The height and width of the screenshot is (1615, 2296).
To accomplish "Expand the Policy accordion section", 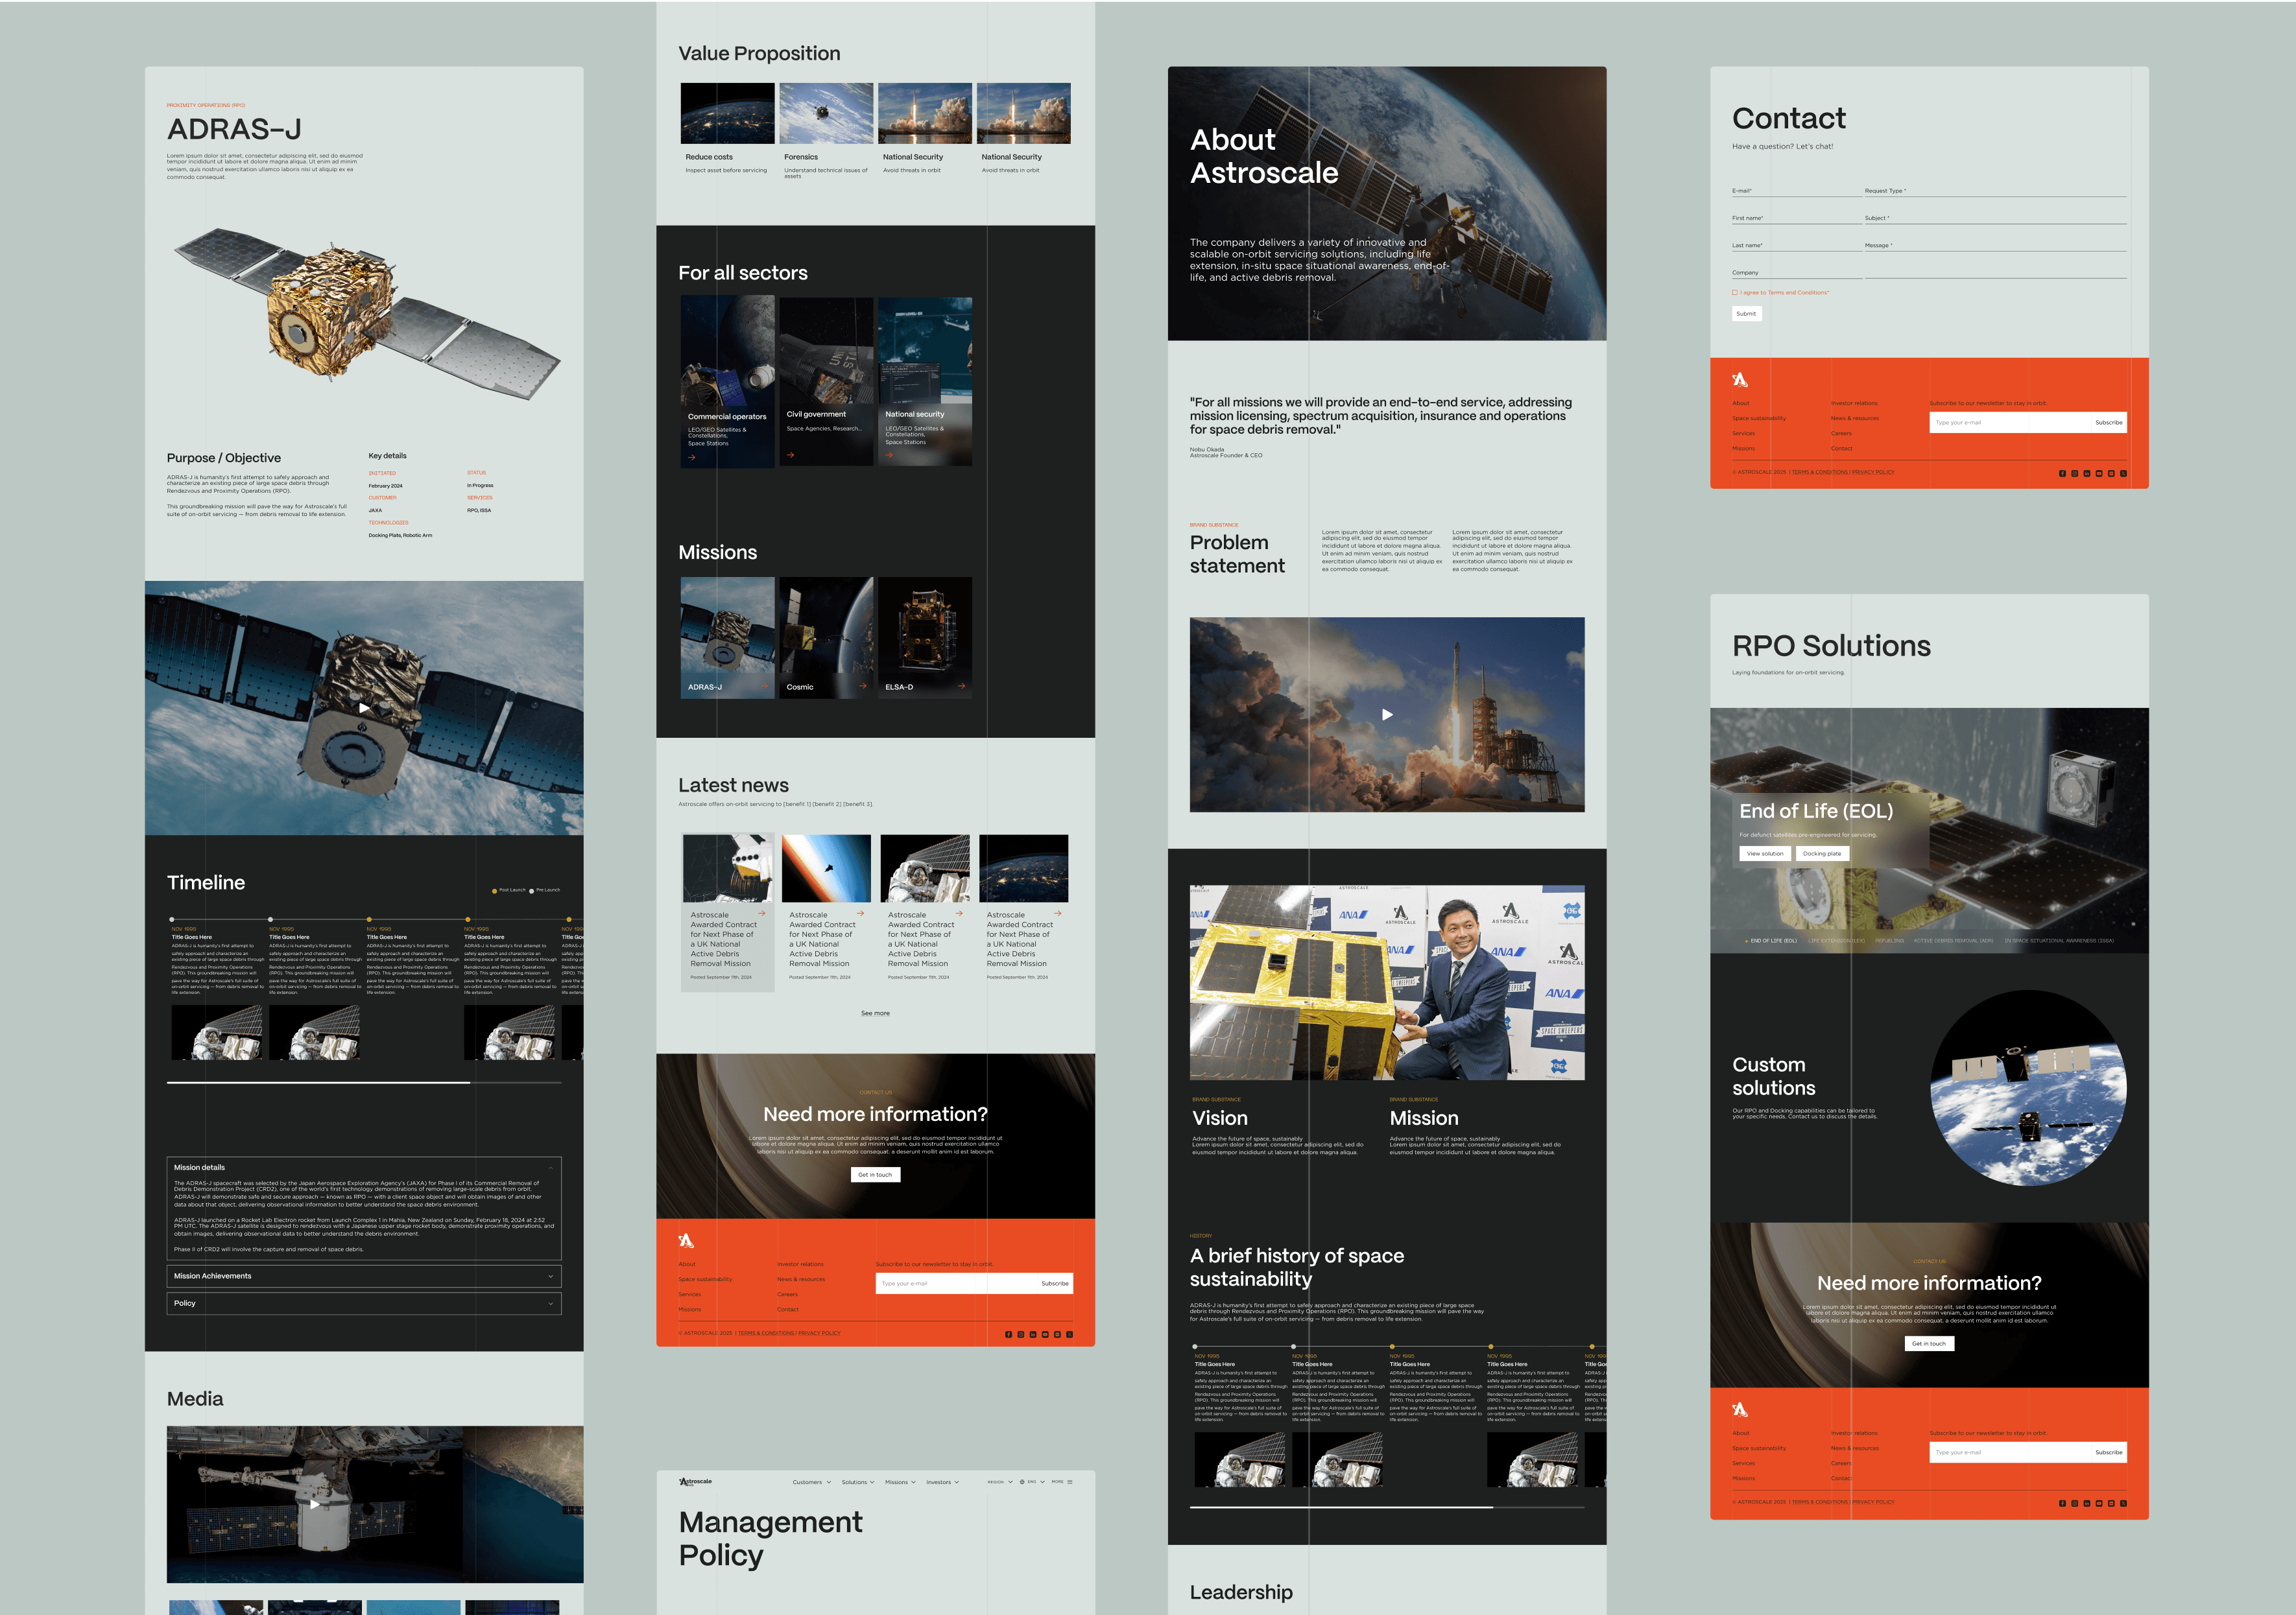I will coord(550,1303).
